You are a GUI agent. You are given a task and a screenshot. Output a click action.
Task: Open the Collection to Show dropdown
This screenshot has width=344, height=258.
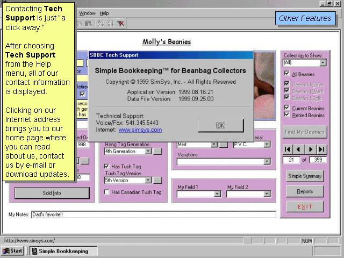(322, 63)
